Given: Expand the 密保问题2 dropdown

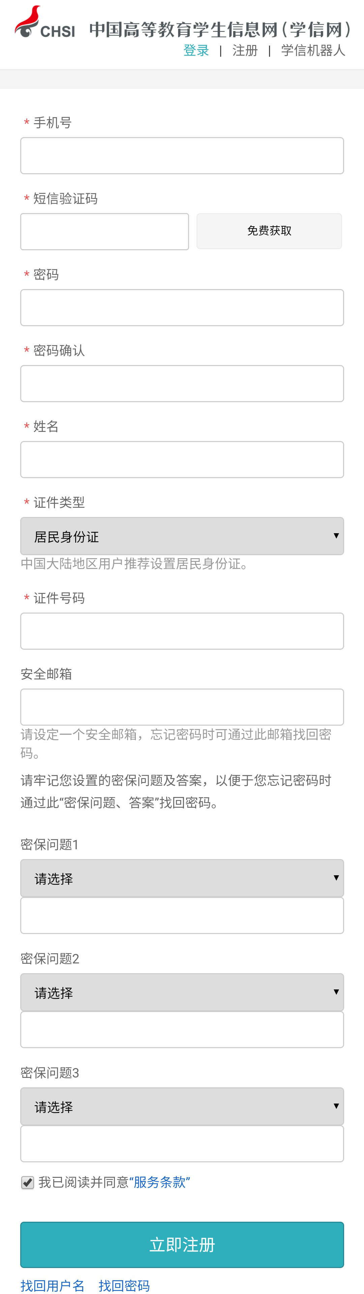Looking at the screenshot, I should click(182, 992).
